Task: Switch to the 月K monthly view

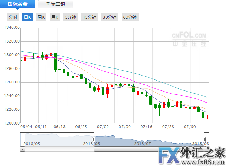Action: tap(55, 17)
